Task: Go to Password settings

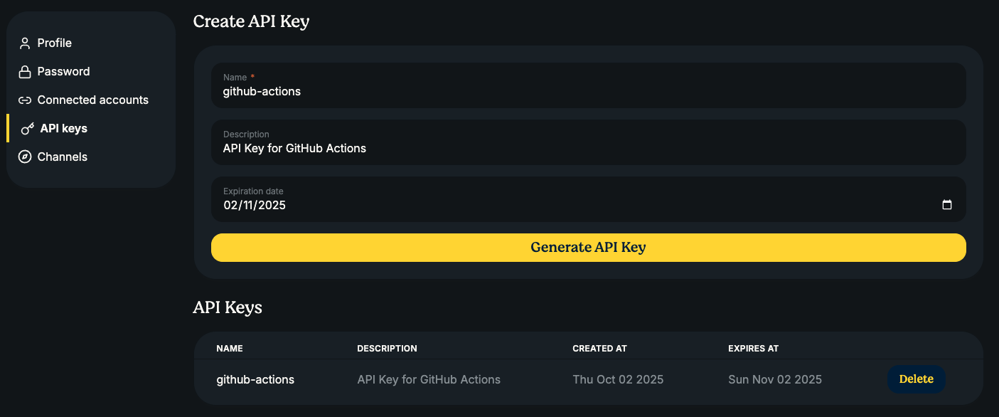Action: click(x=63, y=72)
